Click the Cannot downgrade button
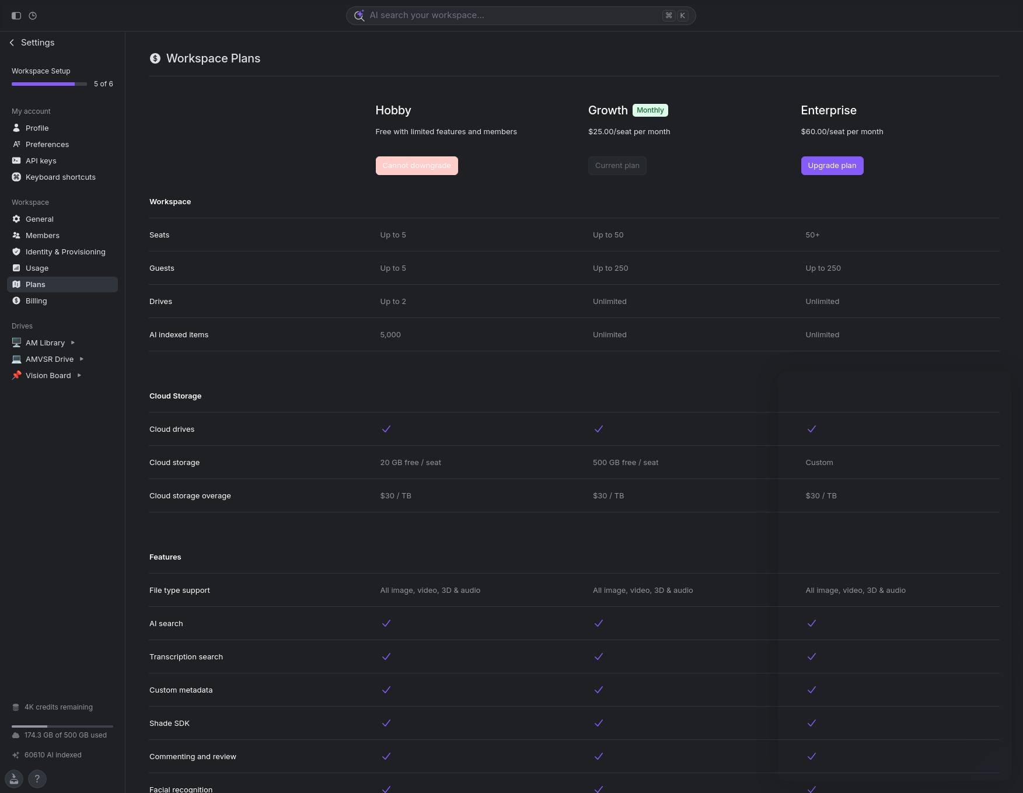1023x793 pixels. (417, 166)
